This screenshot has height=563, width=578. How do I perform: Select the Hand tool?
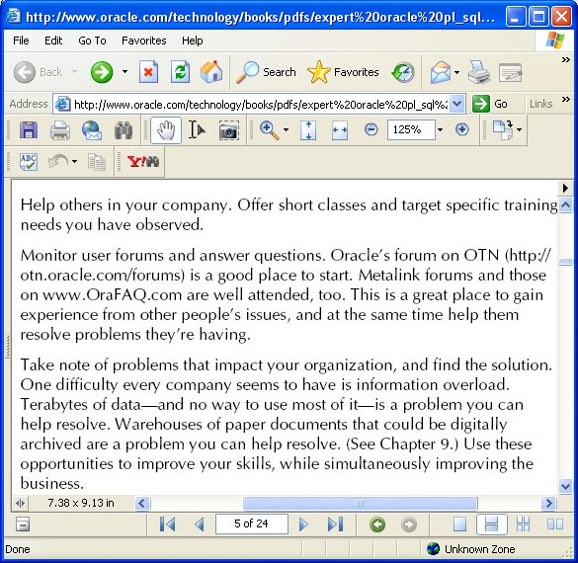166,129
